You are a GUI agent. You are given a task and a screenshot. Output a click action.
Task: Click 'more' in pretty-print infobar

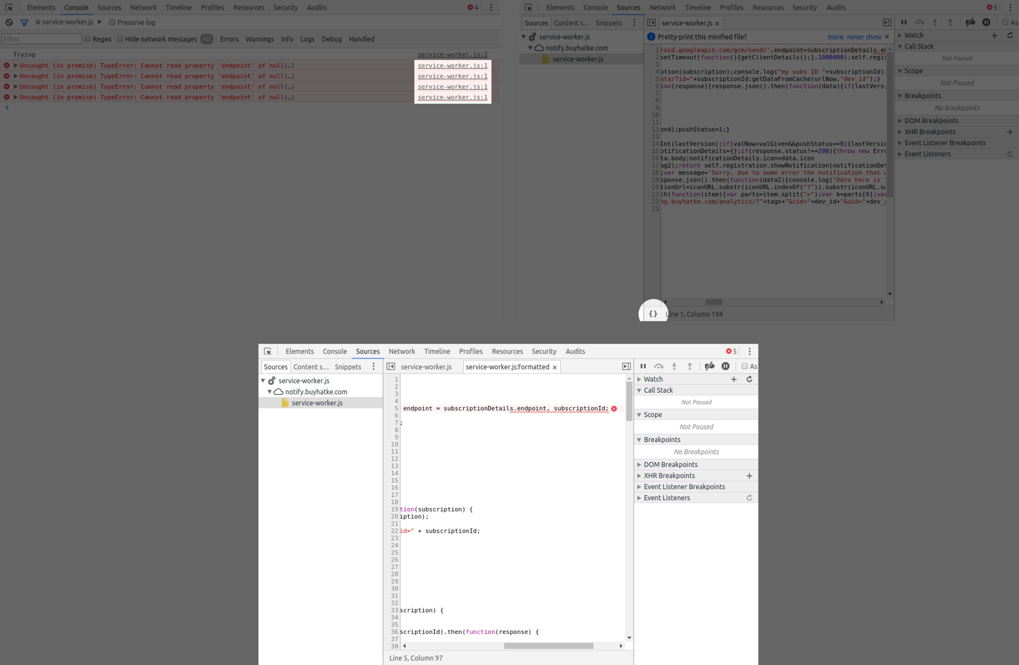pyautogui.click(x=835, y=37)
